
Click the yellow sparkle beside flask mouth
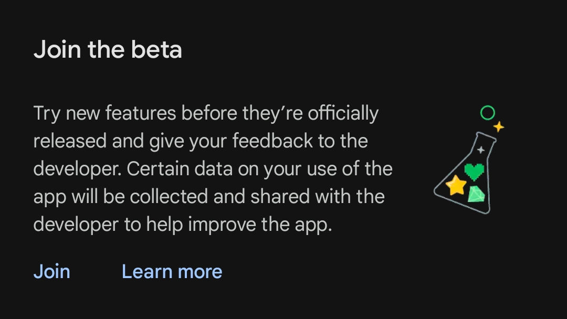click(499, 126)
